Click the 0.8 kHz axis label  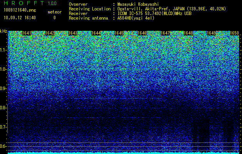point(3,108)
